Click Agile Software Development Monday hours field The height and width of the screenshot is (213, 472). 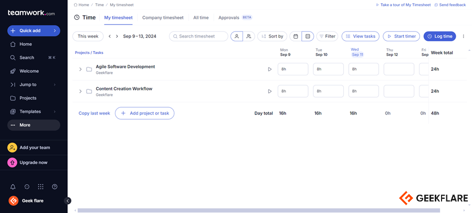tap(293, 69)
